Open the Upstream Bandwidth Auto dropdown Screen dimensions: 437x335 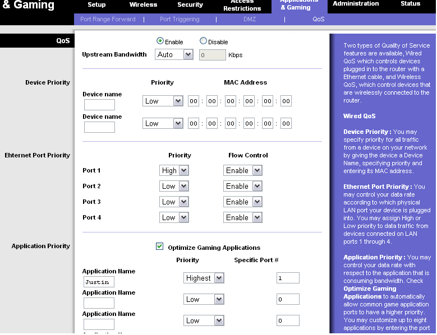[x=174, y=54]
